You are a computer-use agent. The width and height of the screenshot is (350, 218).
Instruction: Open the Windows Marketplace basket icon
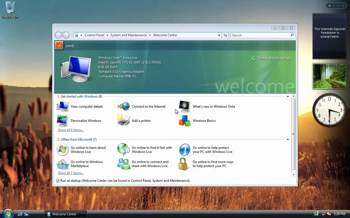coord(63,164)
